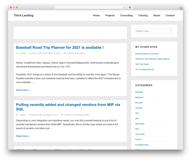Click Read more under the baseball post
The width and height of the screenshot is (191, 161).
(x=23, y=90)
